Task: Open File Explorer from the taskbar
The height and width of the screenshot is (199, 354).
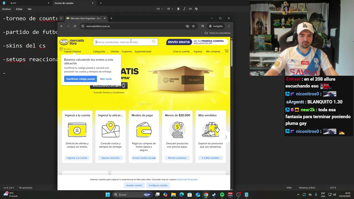Action: coord(173,195)
